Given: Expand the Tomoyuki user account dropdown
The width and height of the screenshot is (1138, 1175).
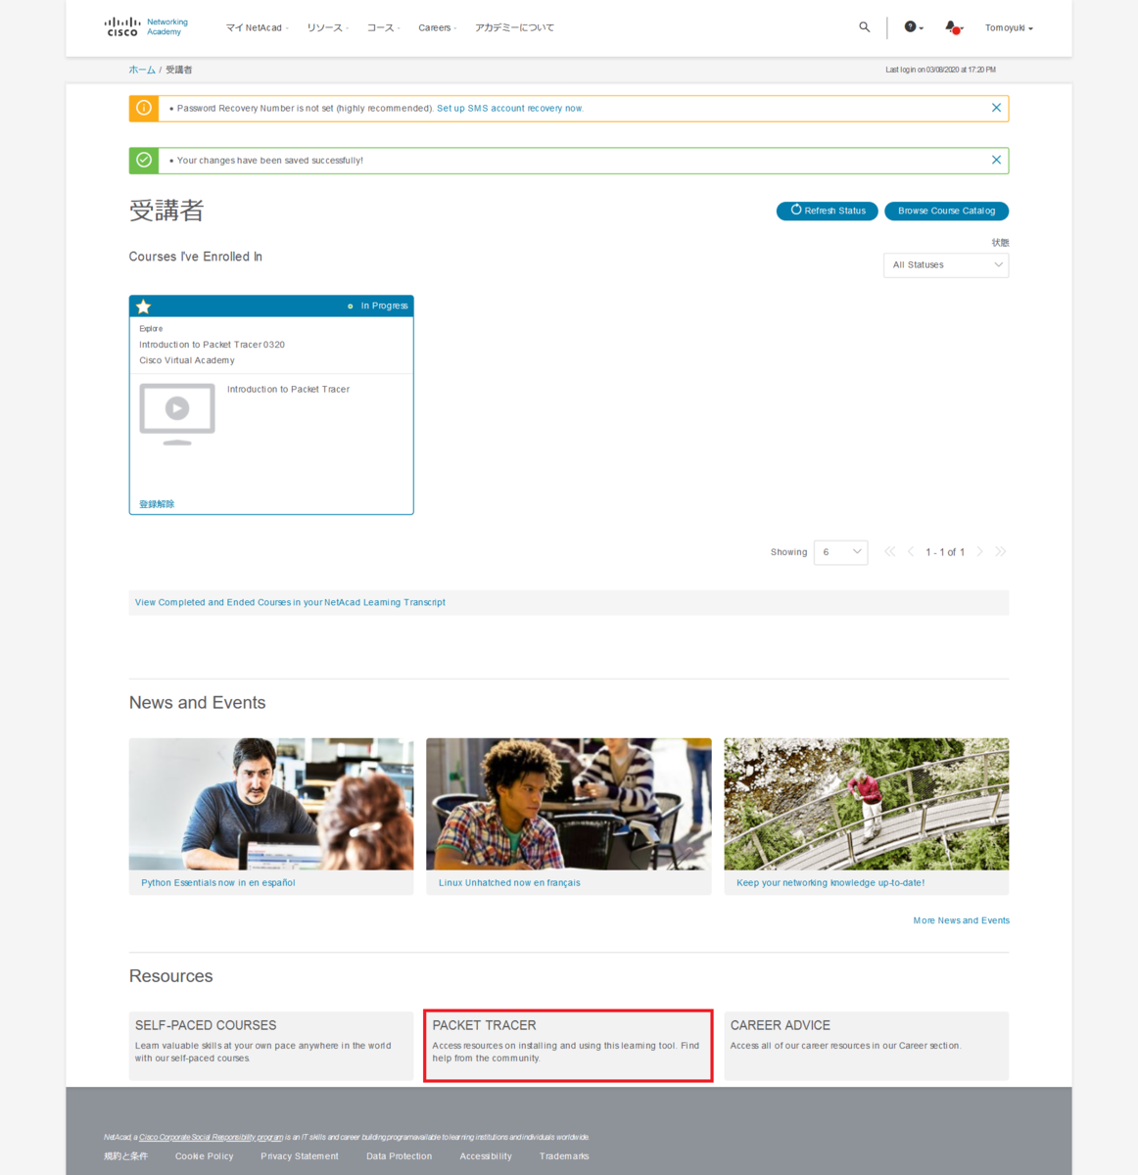Looking at the screenshot, I should [x=1009, y=27].
